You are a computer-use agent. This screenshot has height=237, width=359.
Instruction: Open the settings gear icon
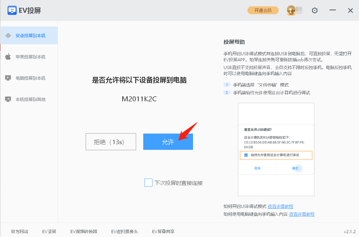pyautogui.click(x=315, y=10)
